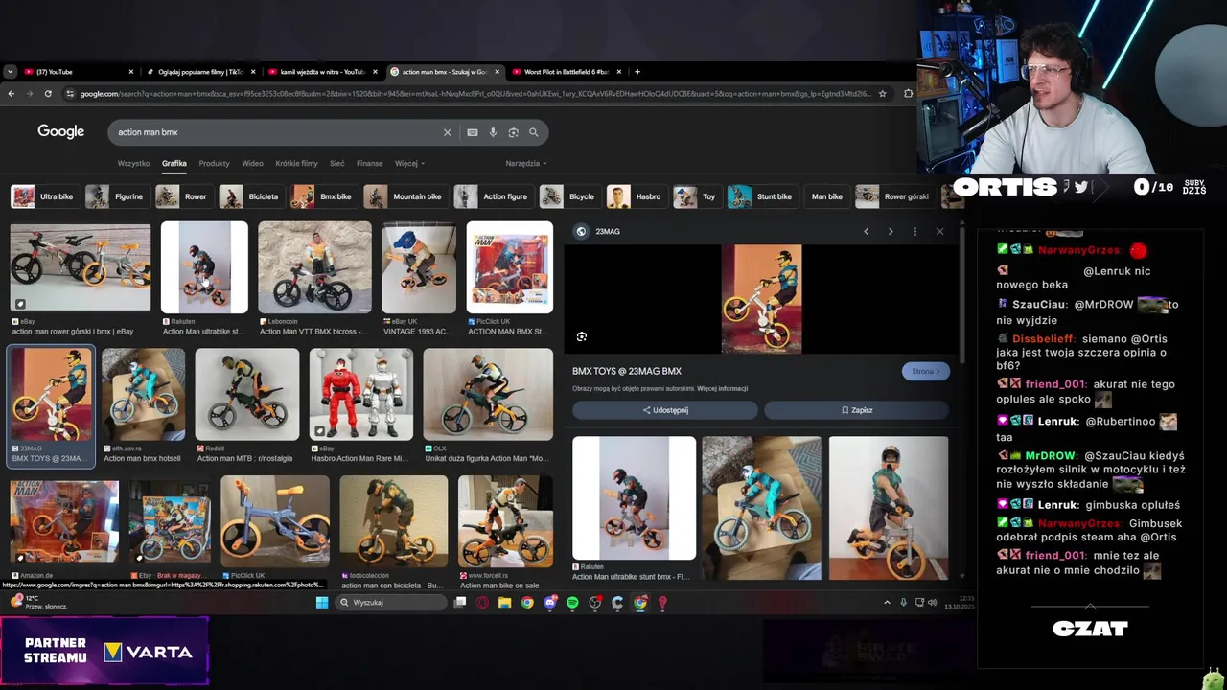This screenshot has width=1227, height=690.
Task: Switch to Produkty results tab
Action: point(214,163)
